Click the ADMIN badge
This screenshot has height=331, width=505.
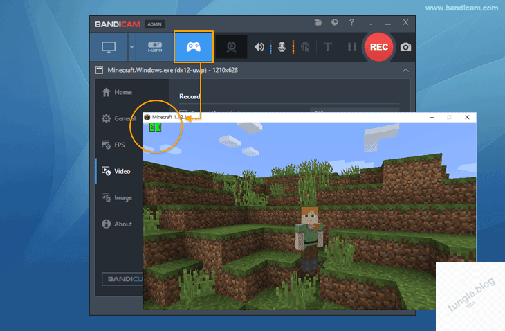pyautogui.click(x=154, y=24)
